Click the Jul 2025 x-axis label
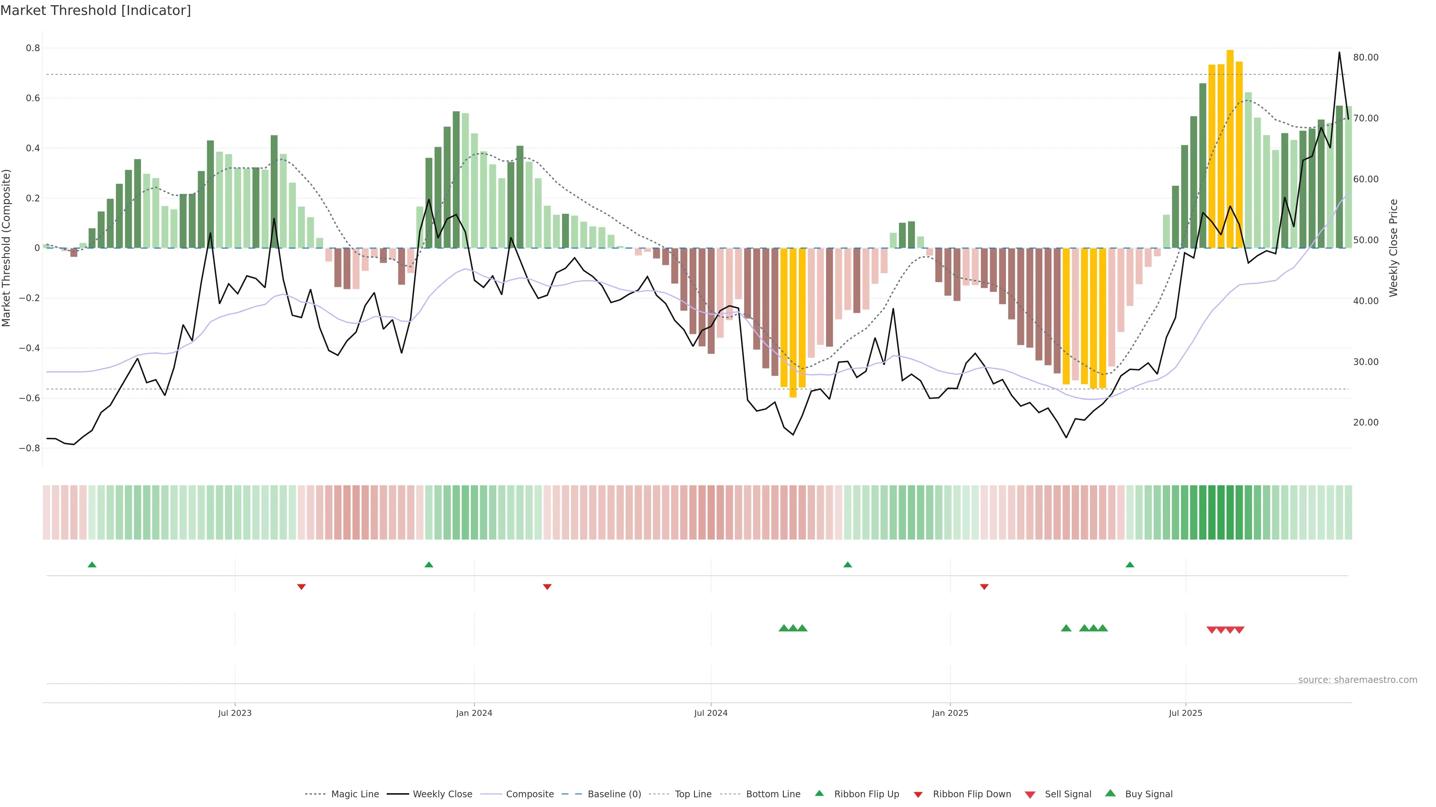 coord(1185,713)
